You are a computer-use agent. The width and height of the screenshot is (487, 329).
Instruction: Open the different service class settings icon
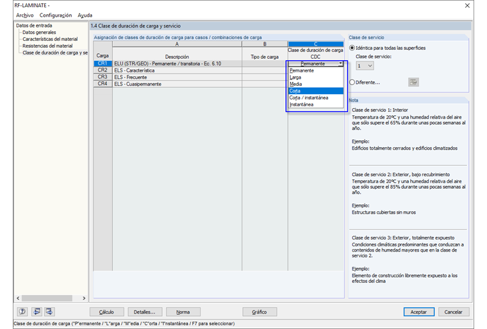click(413, 82)
